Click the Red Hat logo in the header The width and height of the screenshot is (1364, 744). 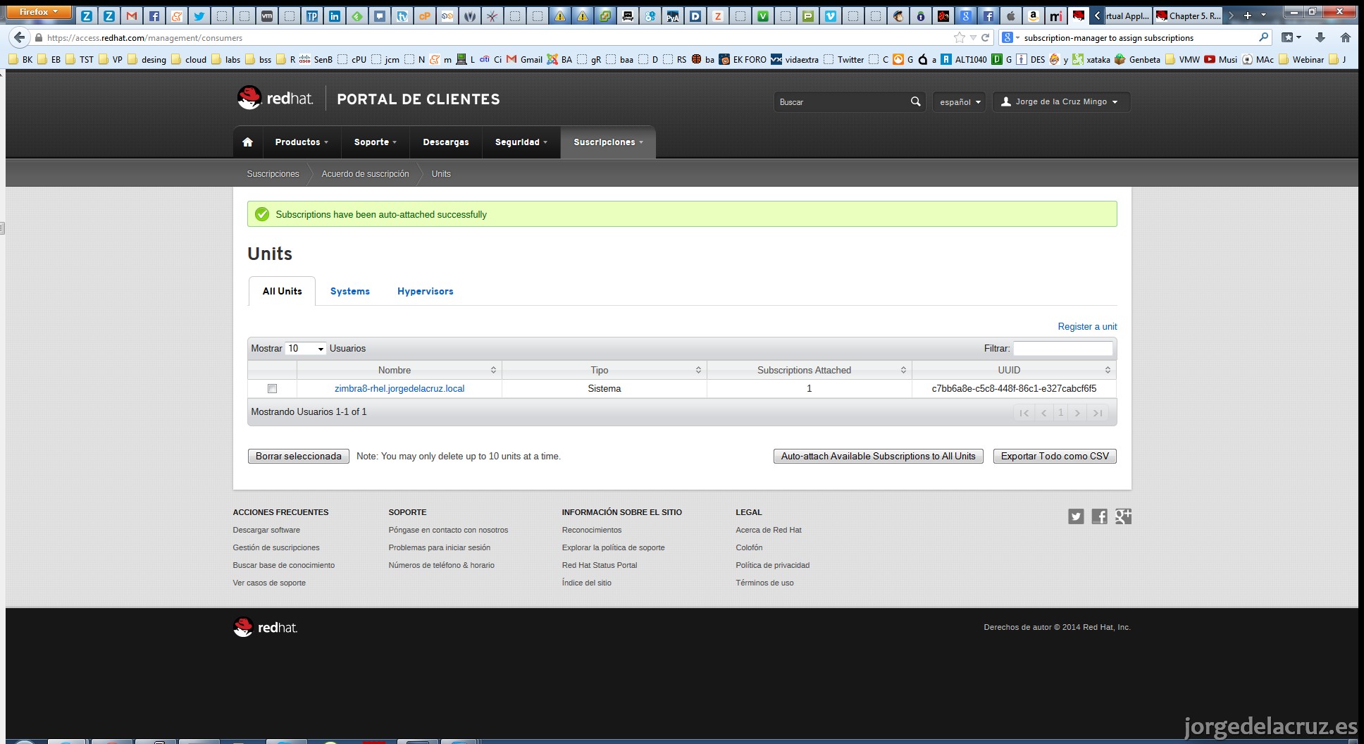[x=275, y=99]
